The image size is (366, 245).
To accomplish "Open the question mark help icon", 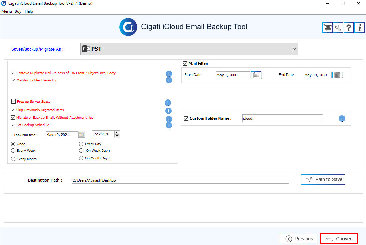I will 349,28.
